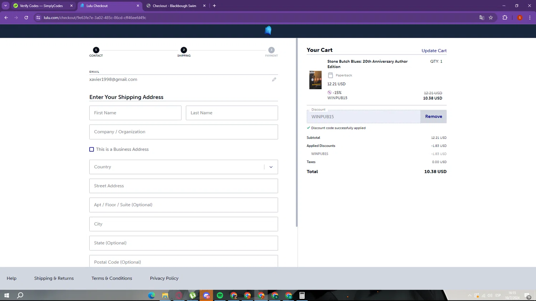Open the tab search dropdown arrow
Image resolution: width=536 pixels, height=301 pixels.
tap(6, 6)
